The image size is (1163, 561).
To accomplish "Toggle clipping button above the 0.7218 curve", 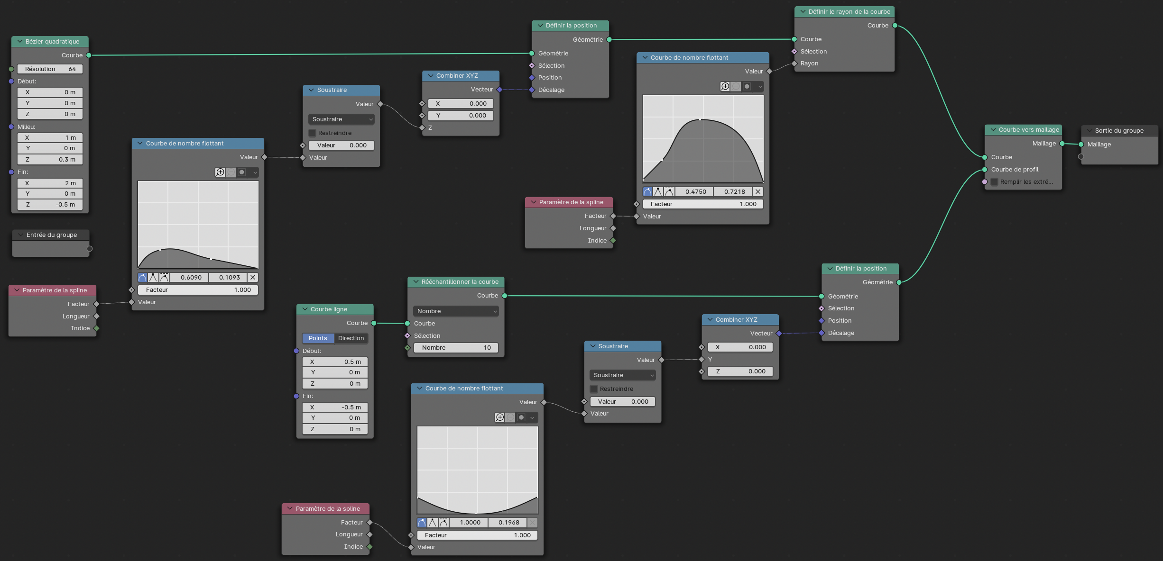I will pyautogui.click(x=747, y=87).
